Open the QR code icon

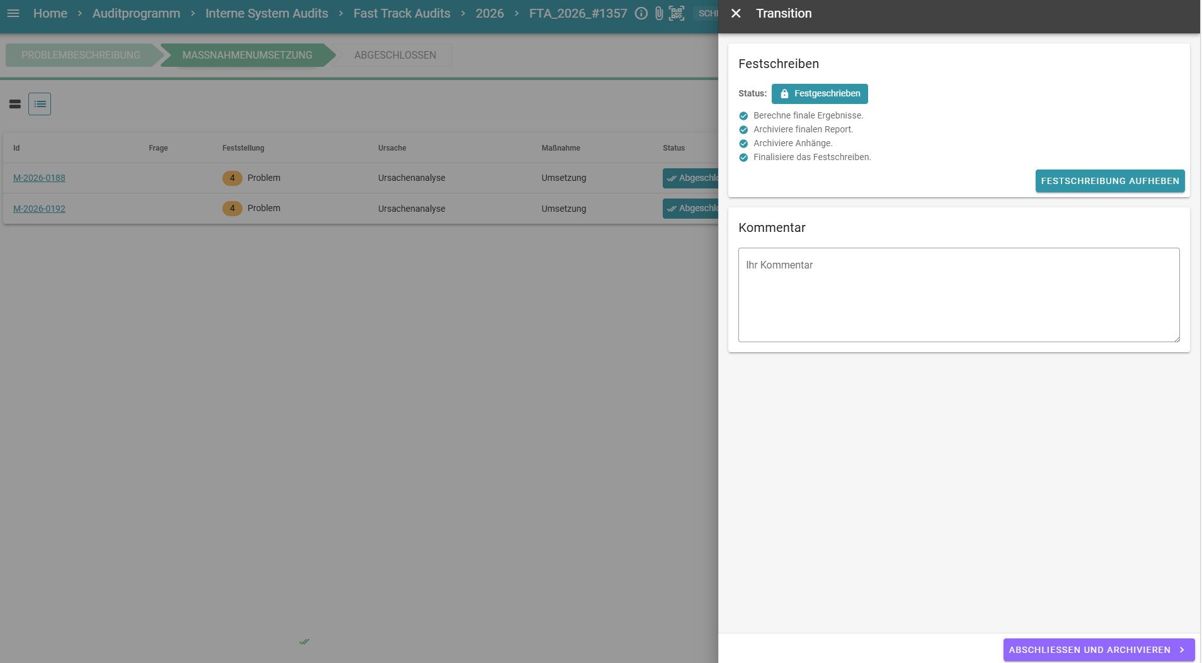tap(677, 13)
